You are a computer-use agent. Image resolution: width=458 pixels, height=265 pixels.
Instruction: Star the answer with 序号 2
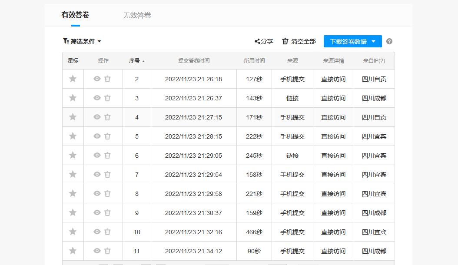pyautogui.click(x=73, y=79)
